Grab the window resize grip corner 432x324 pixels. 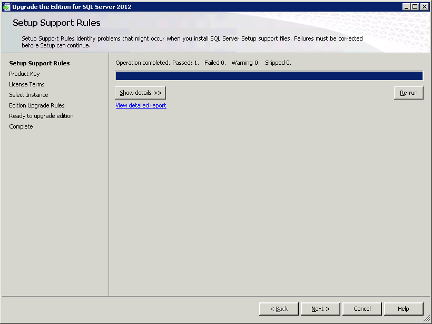[427, 319]
